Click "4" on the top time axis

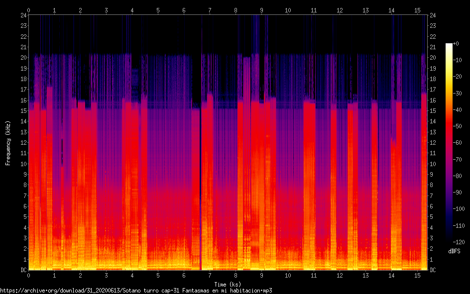tap(132, 10)
